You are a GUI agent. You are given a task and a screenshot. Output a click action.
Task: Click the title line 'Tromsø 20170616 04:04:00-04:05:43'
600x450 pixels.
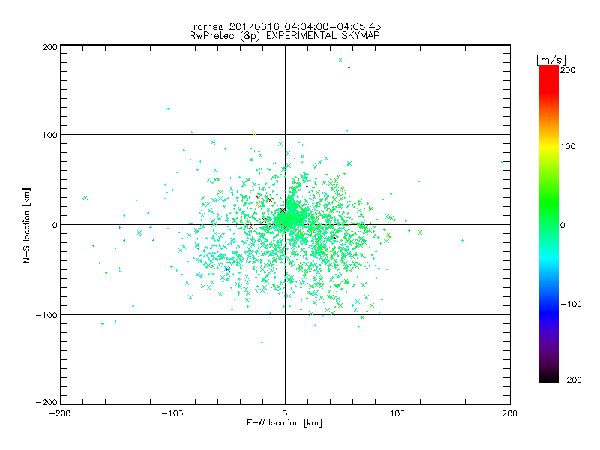284,26
